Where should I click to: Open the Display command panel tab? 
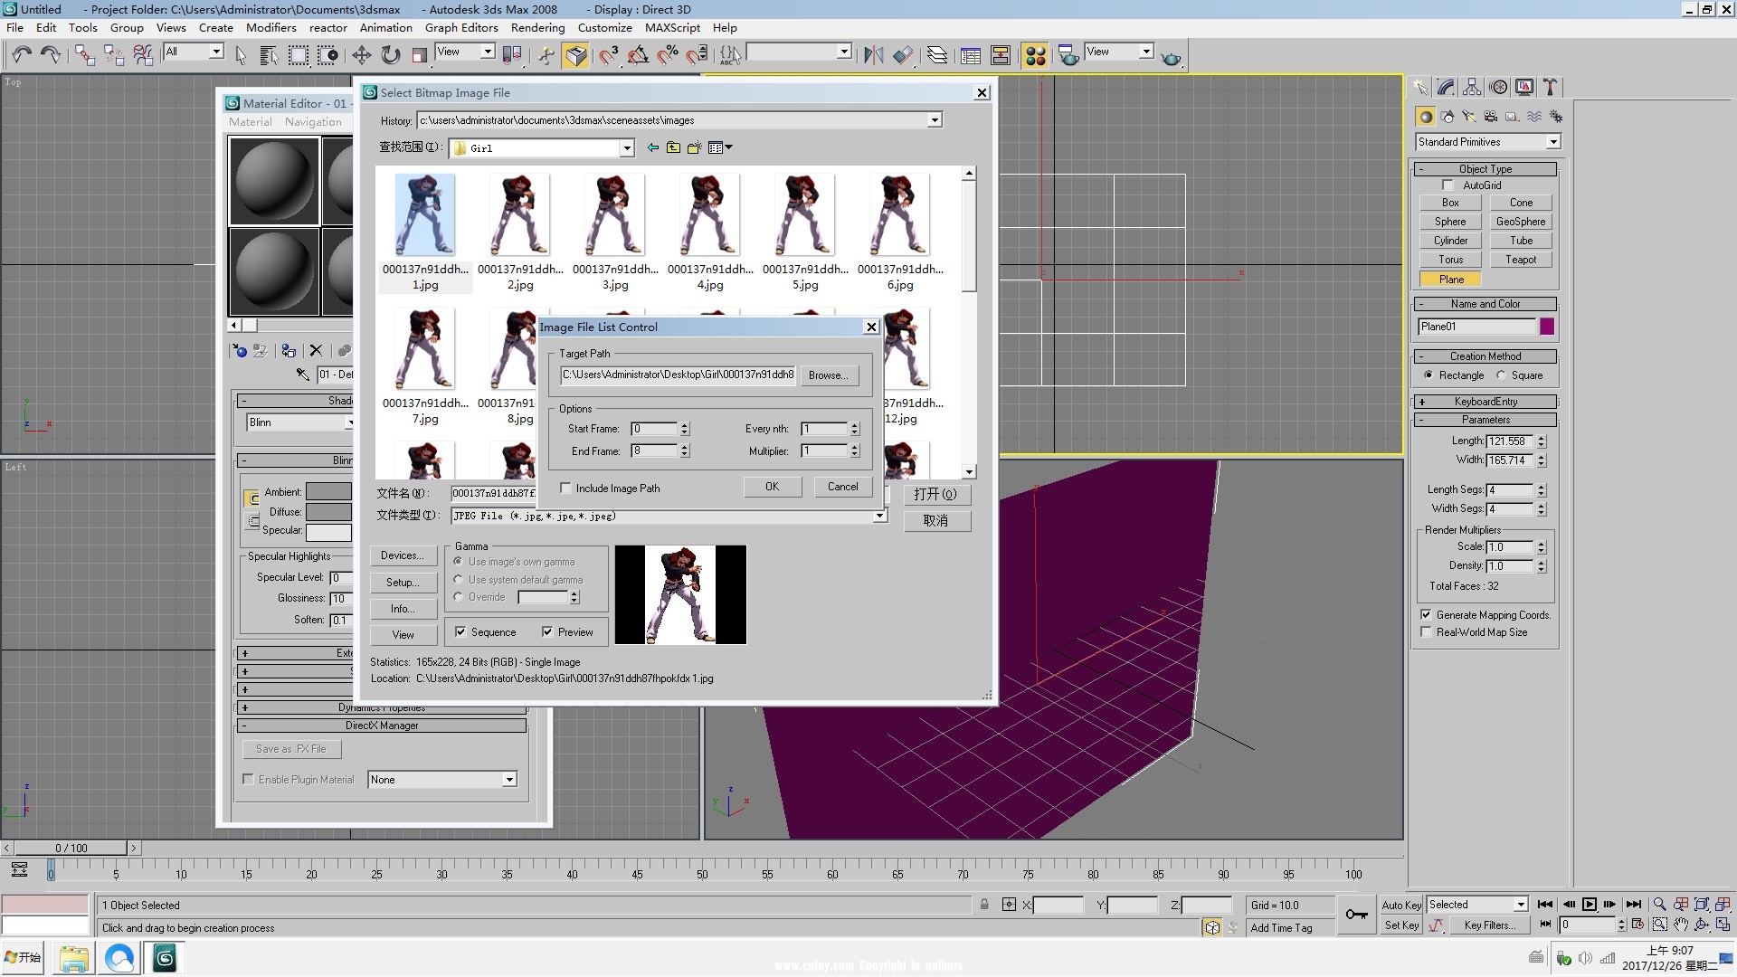point(1524,87)
